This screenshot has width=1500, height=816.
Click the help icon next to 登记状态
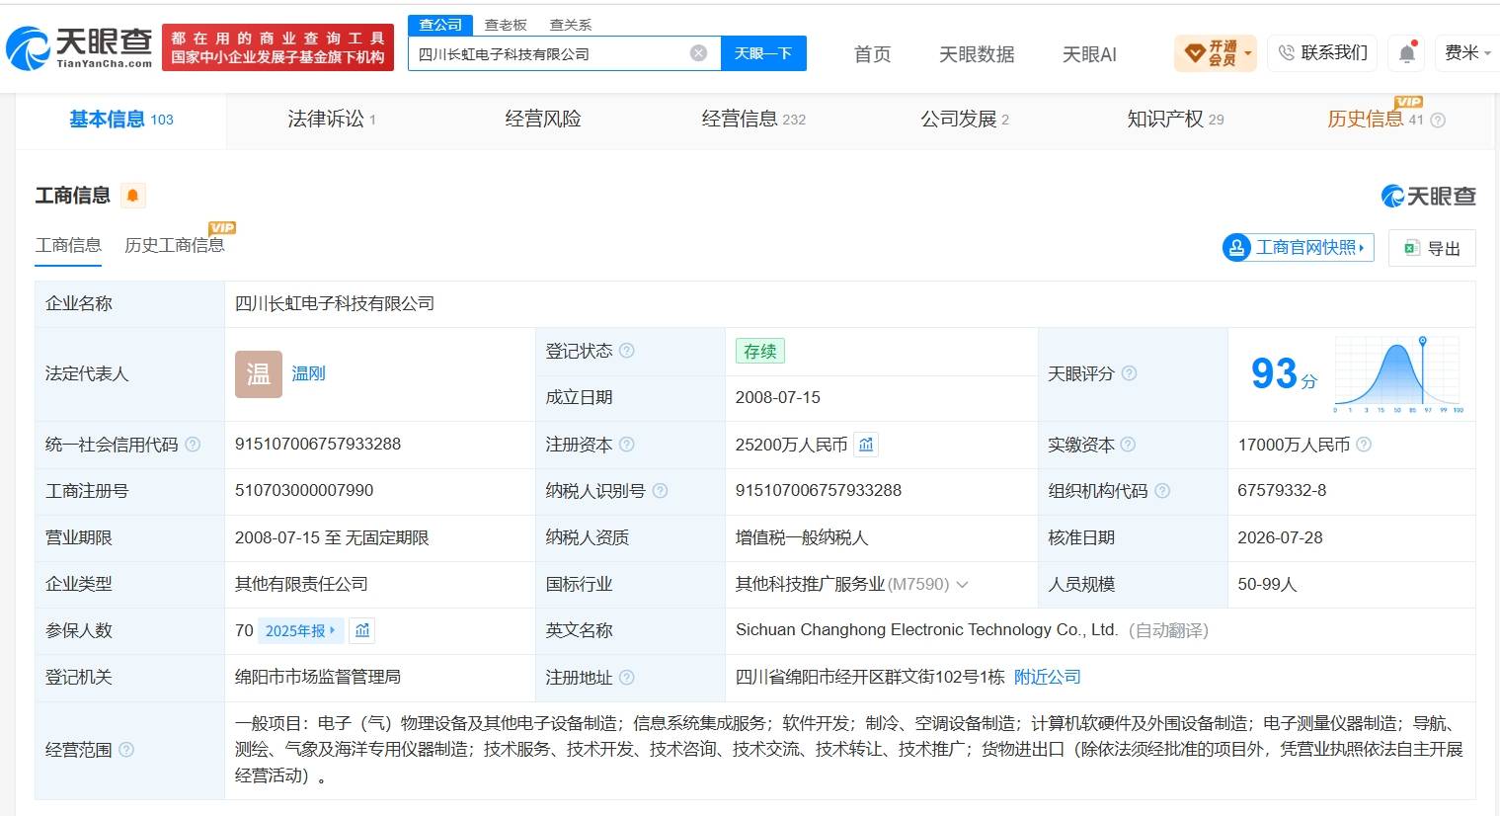(x=626, y=351)
